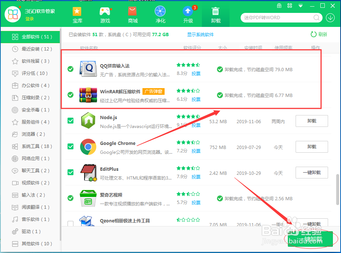Select 服务组件 (4) category
The image size is (341, 253).
(30, 122)
